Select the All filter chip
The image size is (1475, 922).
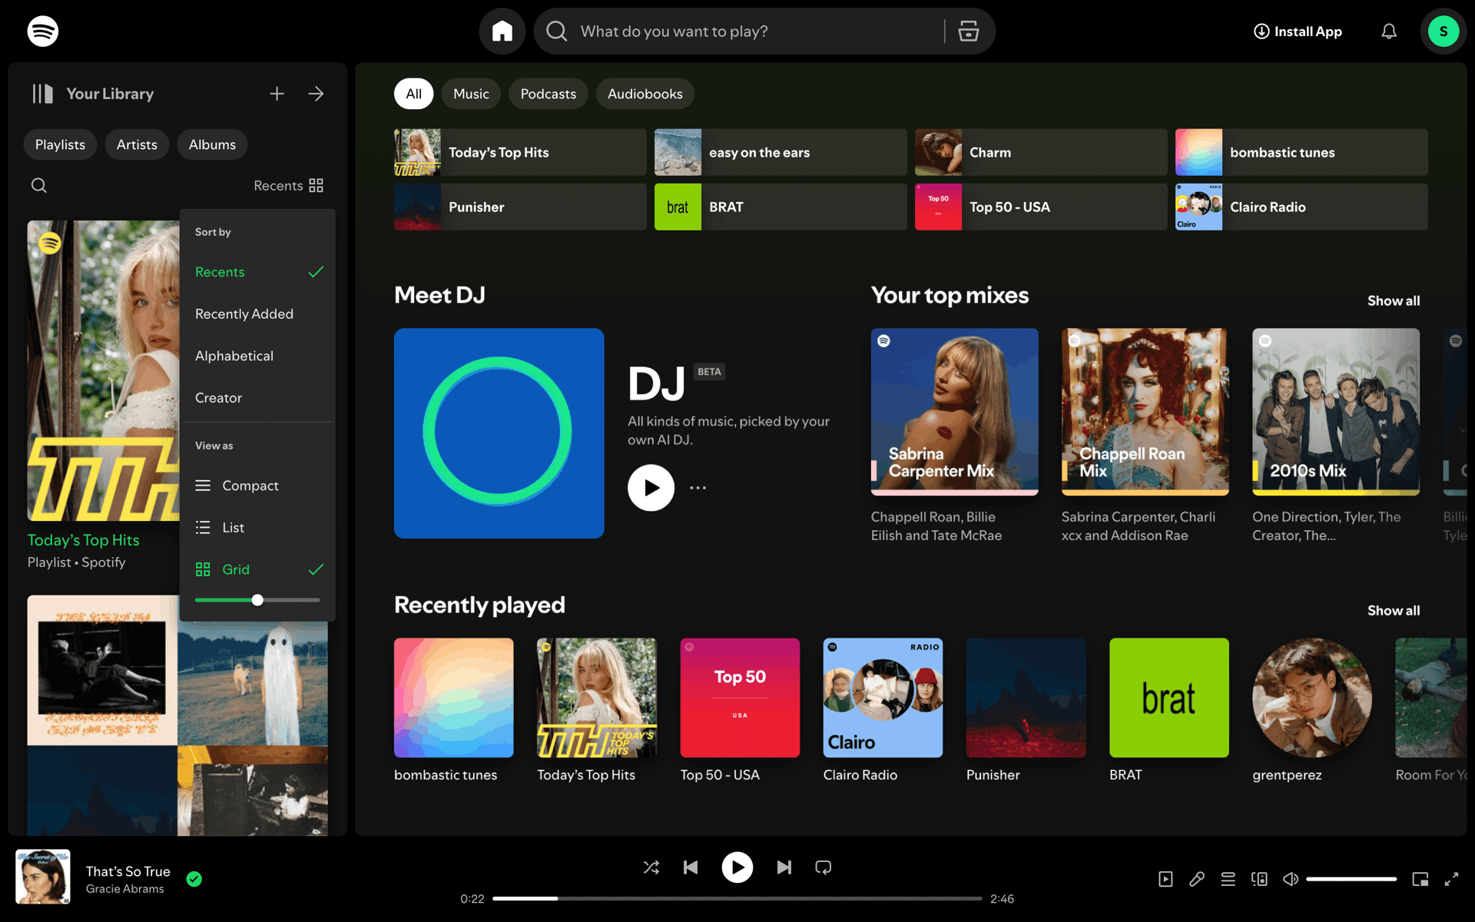(413, 94)
